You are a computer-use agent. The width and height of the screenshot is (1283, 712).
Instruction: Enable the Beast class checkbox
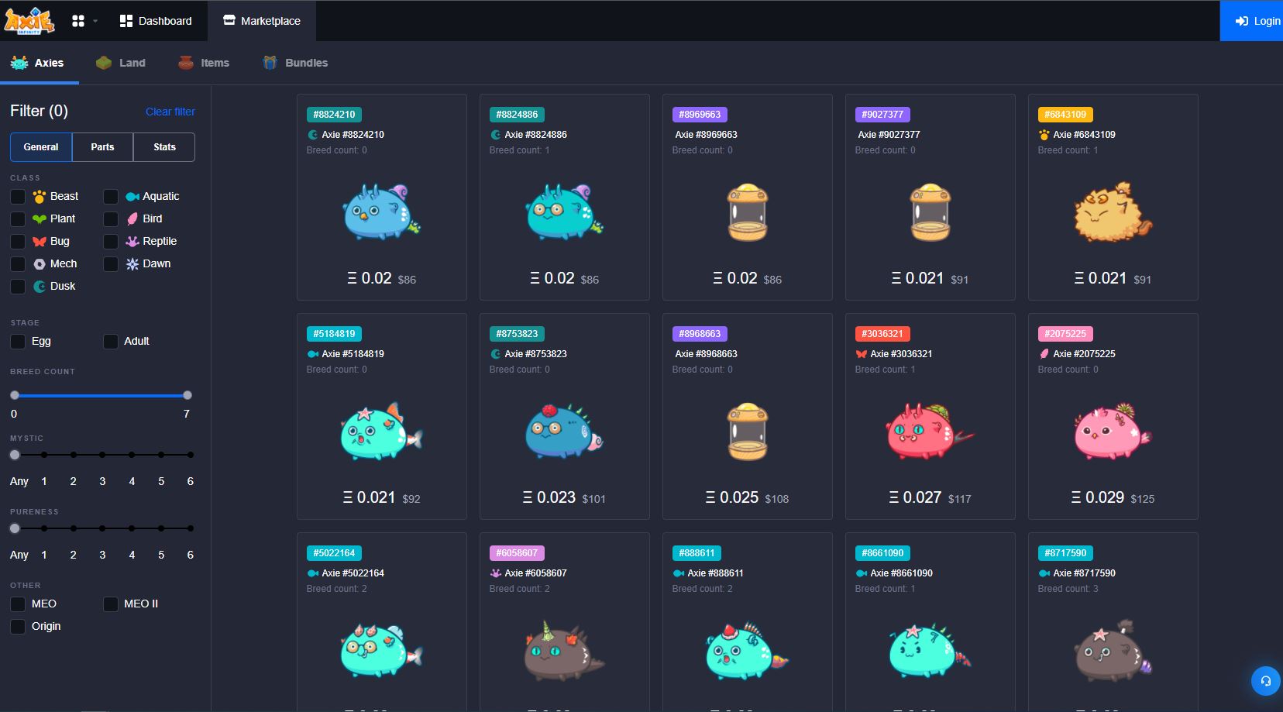[x=18, y=197]
